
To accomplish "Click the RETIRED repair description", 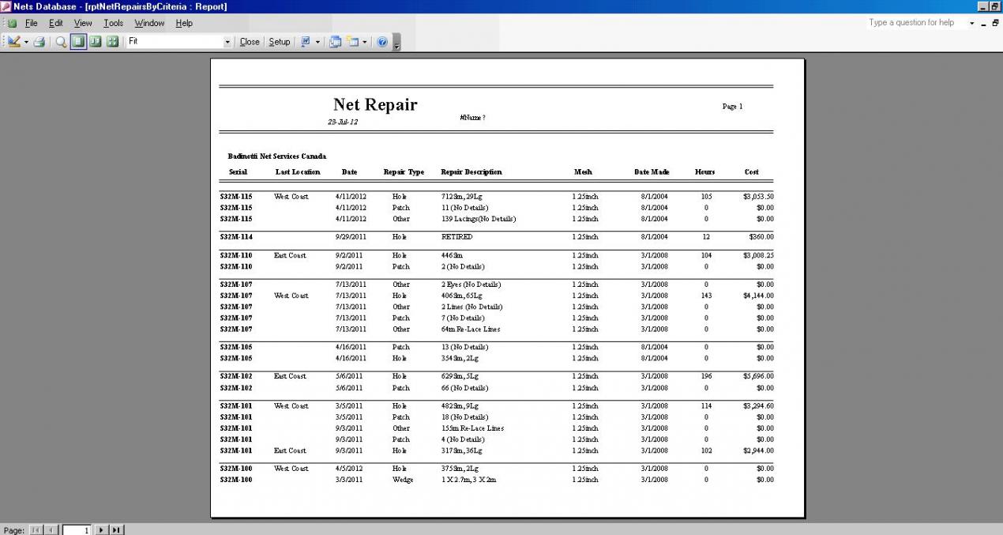I will point(456,237).
